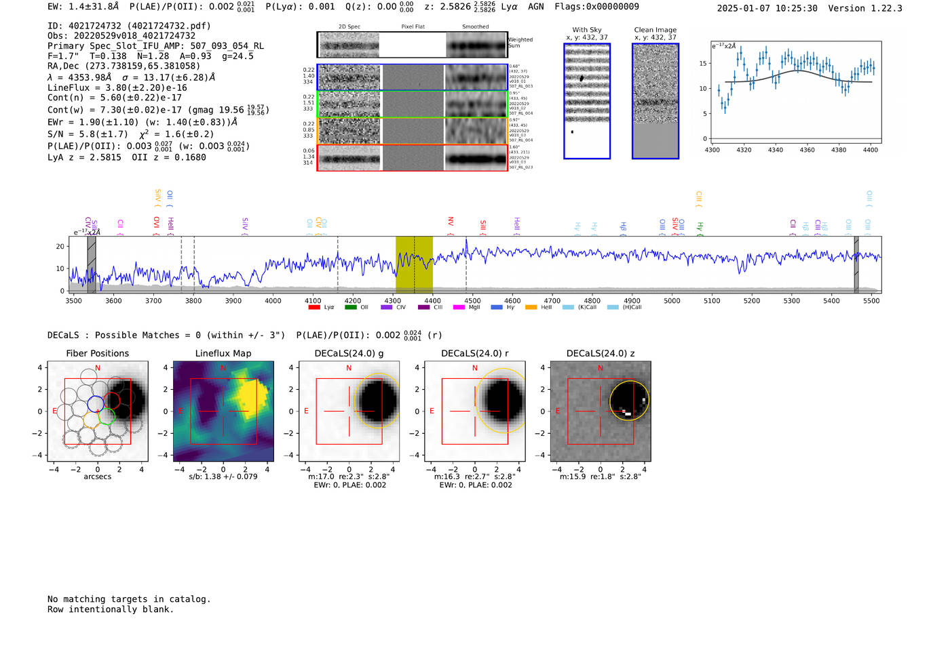Click "No matching targets in catalog." text
This screenshot has width=950, height=646.
coord(129,599)
